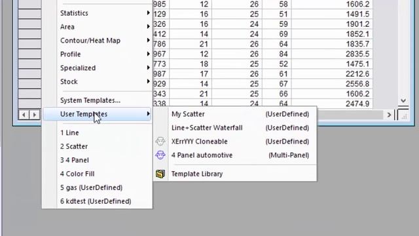Select cell with value 52
The width and height of the screenshot is (419, 236).
coord(277,64)
